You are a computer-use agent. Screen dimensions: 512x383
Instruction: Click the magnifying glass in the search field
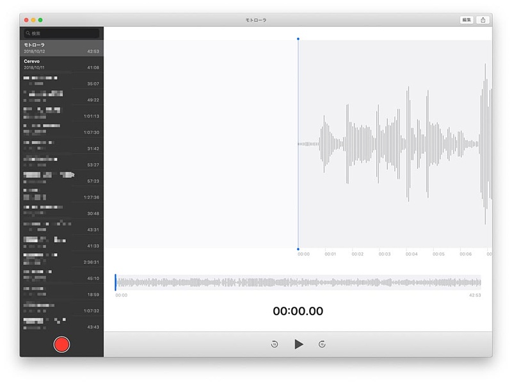(x=27, y=32)
